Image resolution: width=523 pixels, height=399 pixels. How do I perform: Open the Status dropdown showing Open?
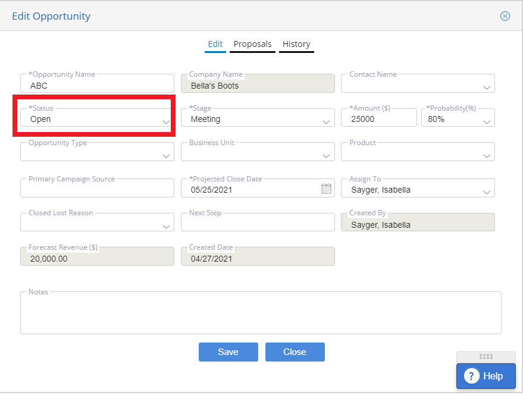coord(97,117)
